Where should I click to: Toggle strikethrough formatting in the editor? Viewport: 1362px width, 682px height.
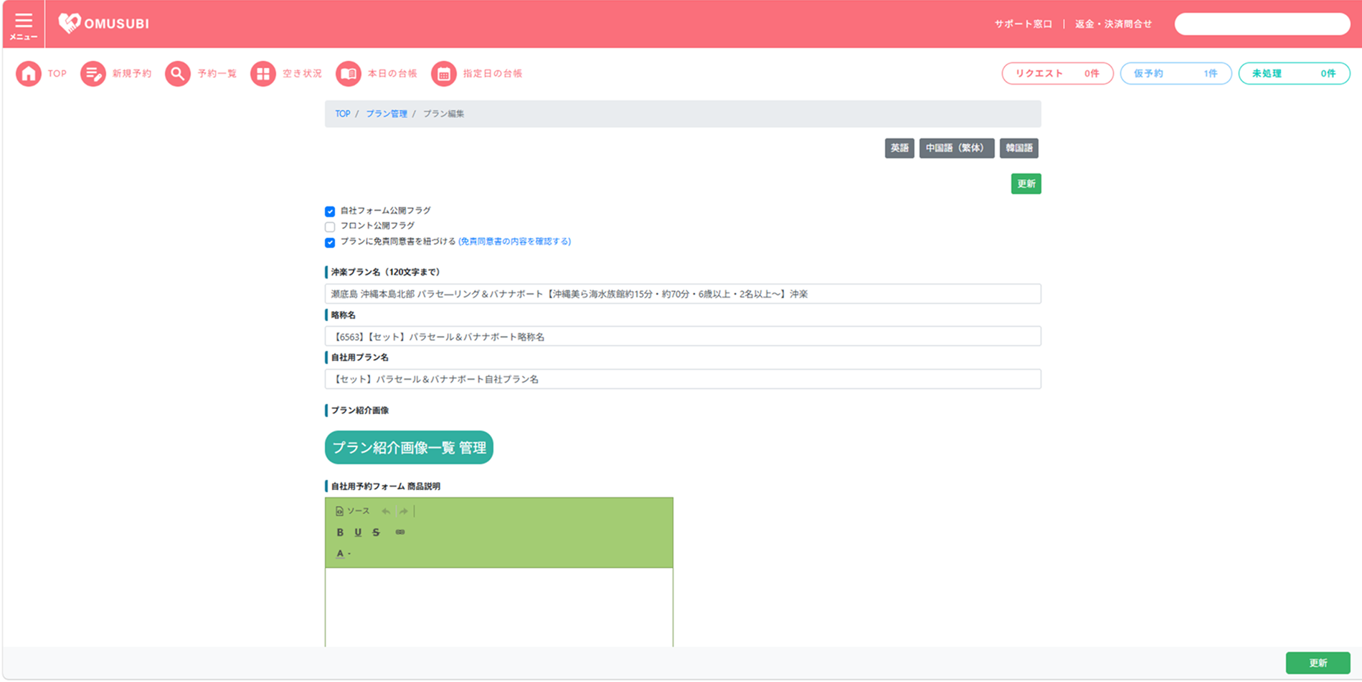[x=376, y=532]
